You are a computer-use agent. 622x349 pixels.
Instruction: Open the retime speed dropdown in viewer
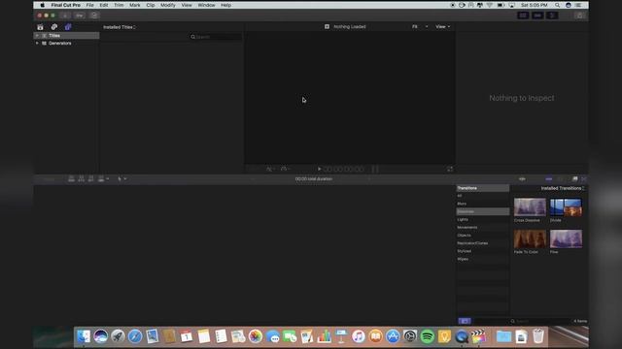coord(285,169)
